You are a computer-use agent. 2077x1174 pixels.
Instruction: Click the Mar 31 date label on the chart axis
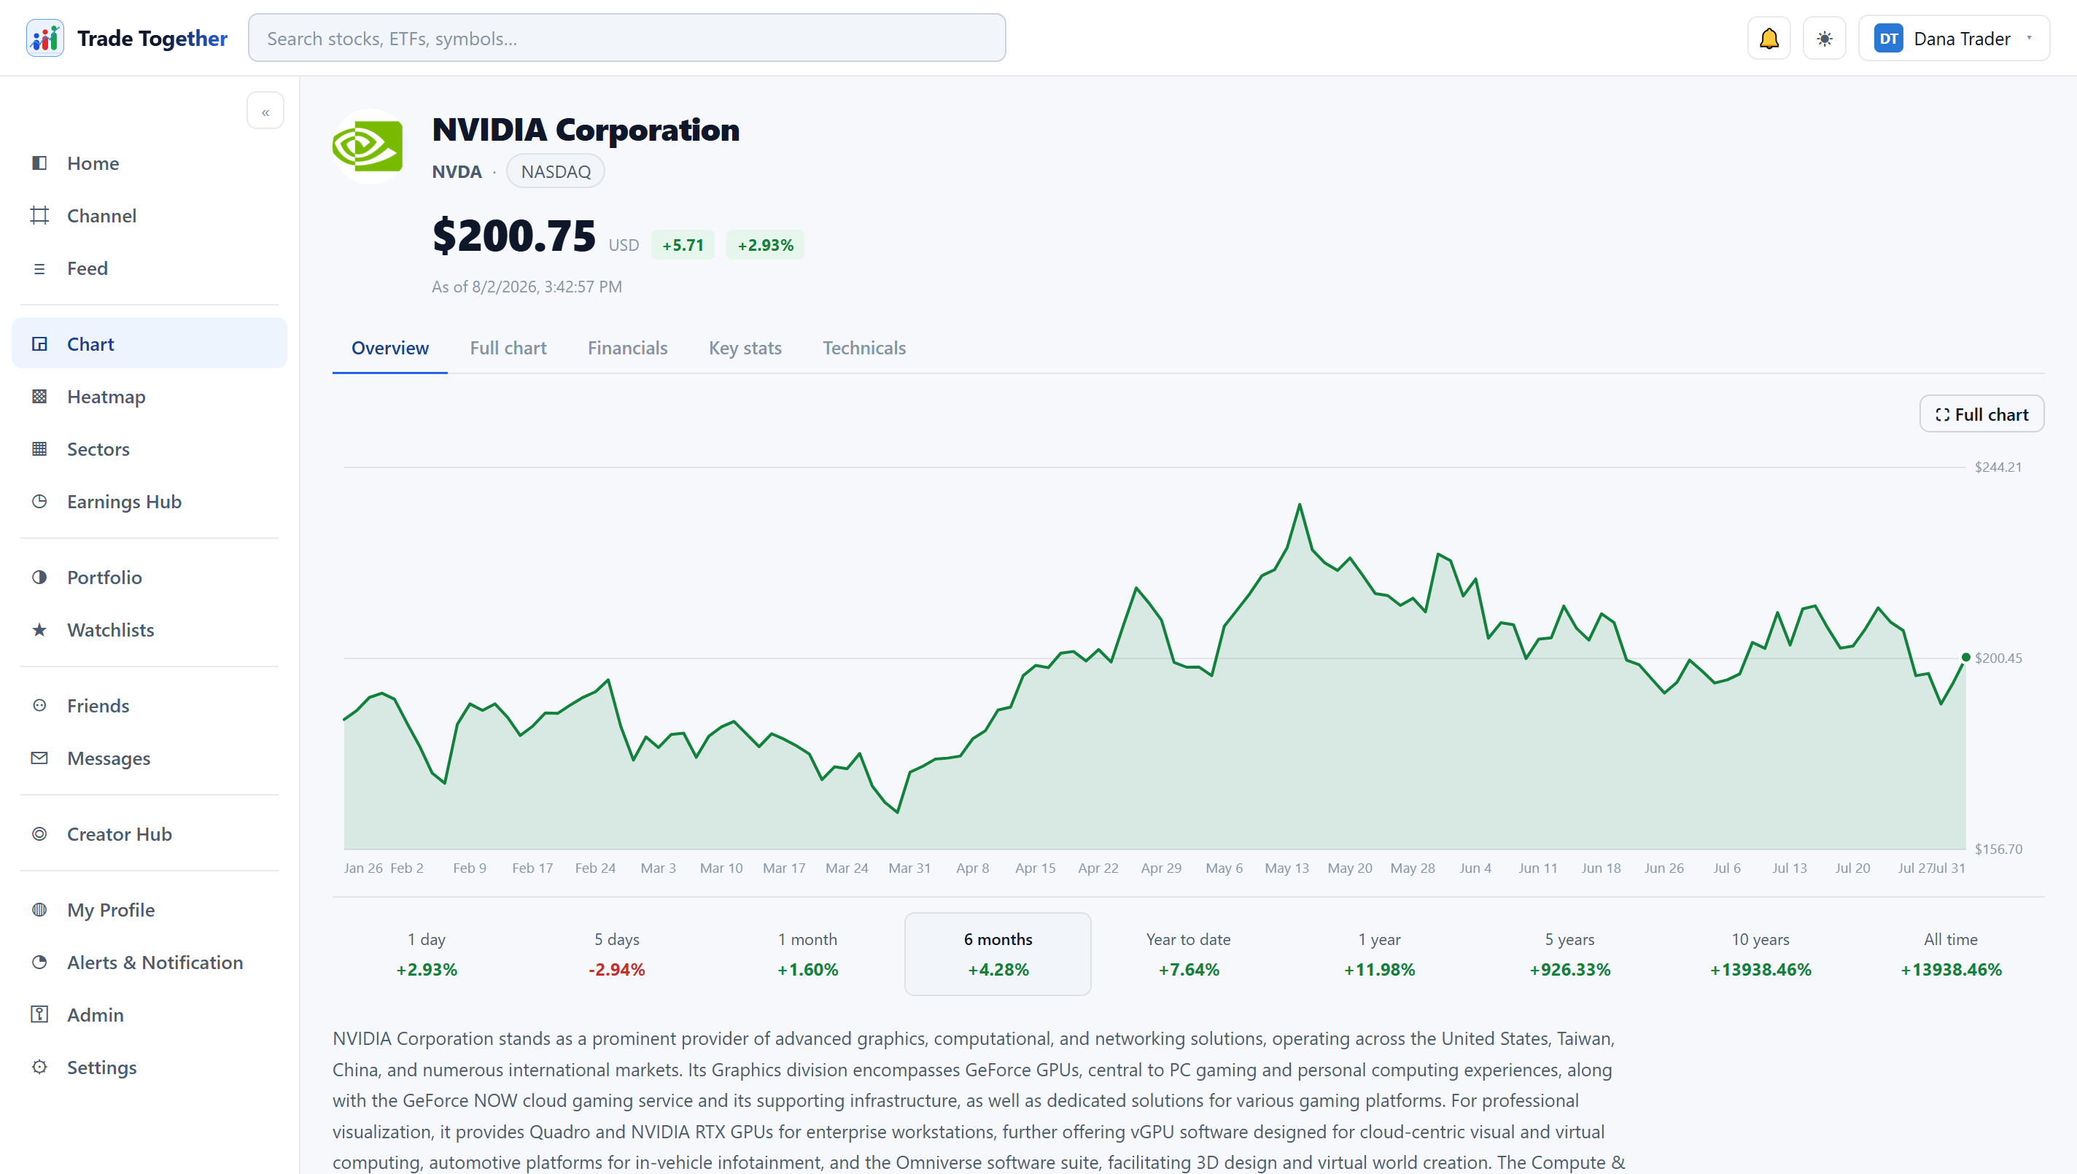pos(909,868)
